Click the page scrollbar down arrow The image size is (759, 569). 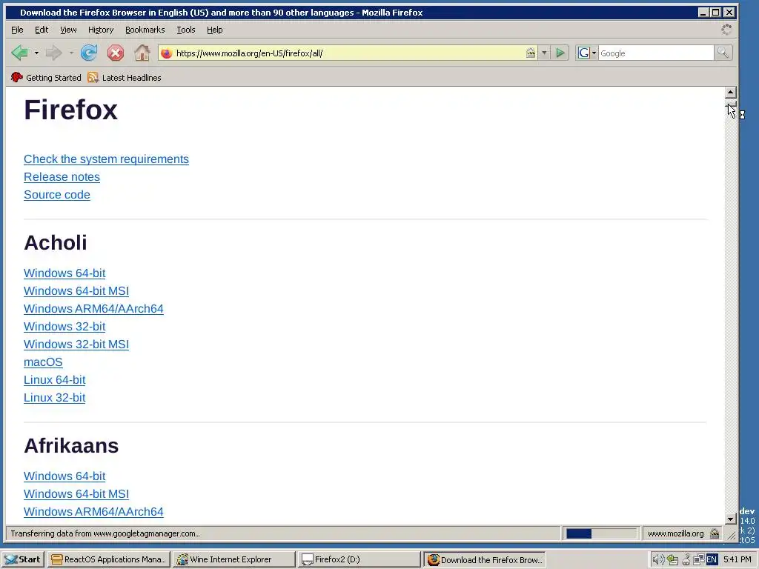[731, 519]
